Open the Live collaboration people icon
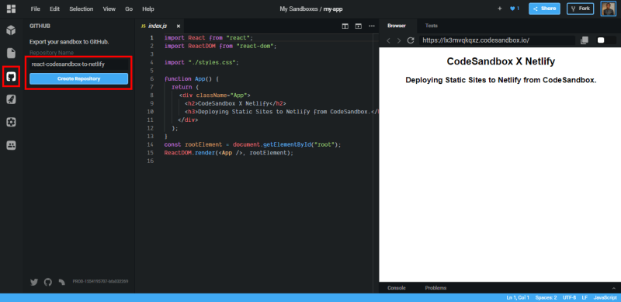Viewport: 621px width, 302px height. pyautogui.click(x=11, y=145)
